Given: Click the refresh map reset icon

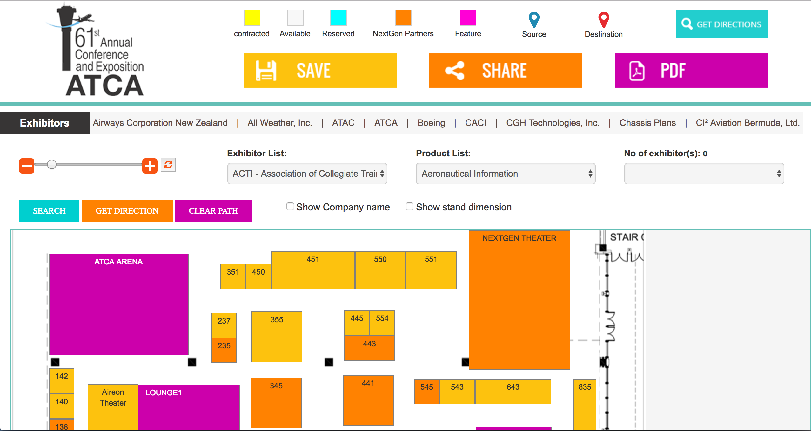Looking at the screenshot, I should 168,165.
